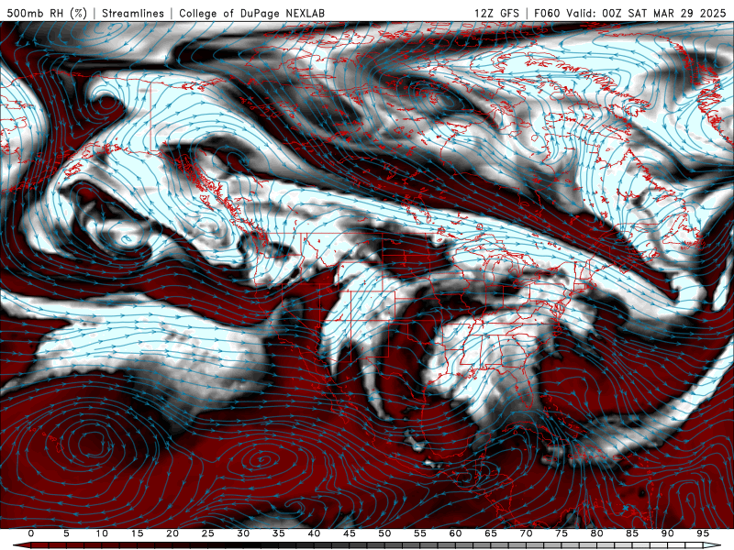
Task: Click the '95' label on RH scale
Action: pos(703,533)
